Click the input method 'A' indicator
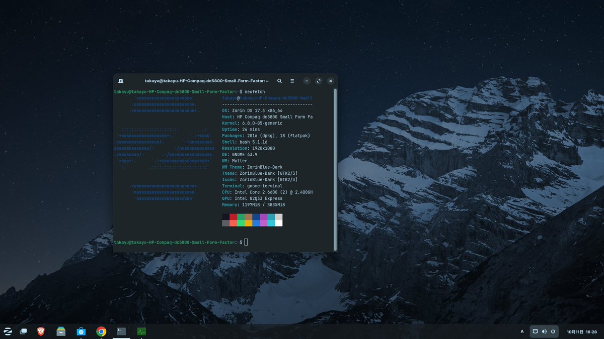The width and height of the screenshot is (604, 339). [x=522, y=331]
